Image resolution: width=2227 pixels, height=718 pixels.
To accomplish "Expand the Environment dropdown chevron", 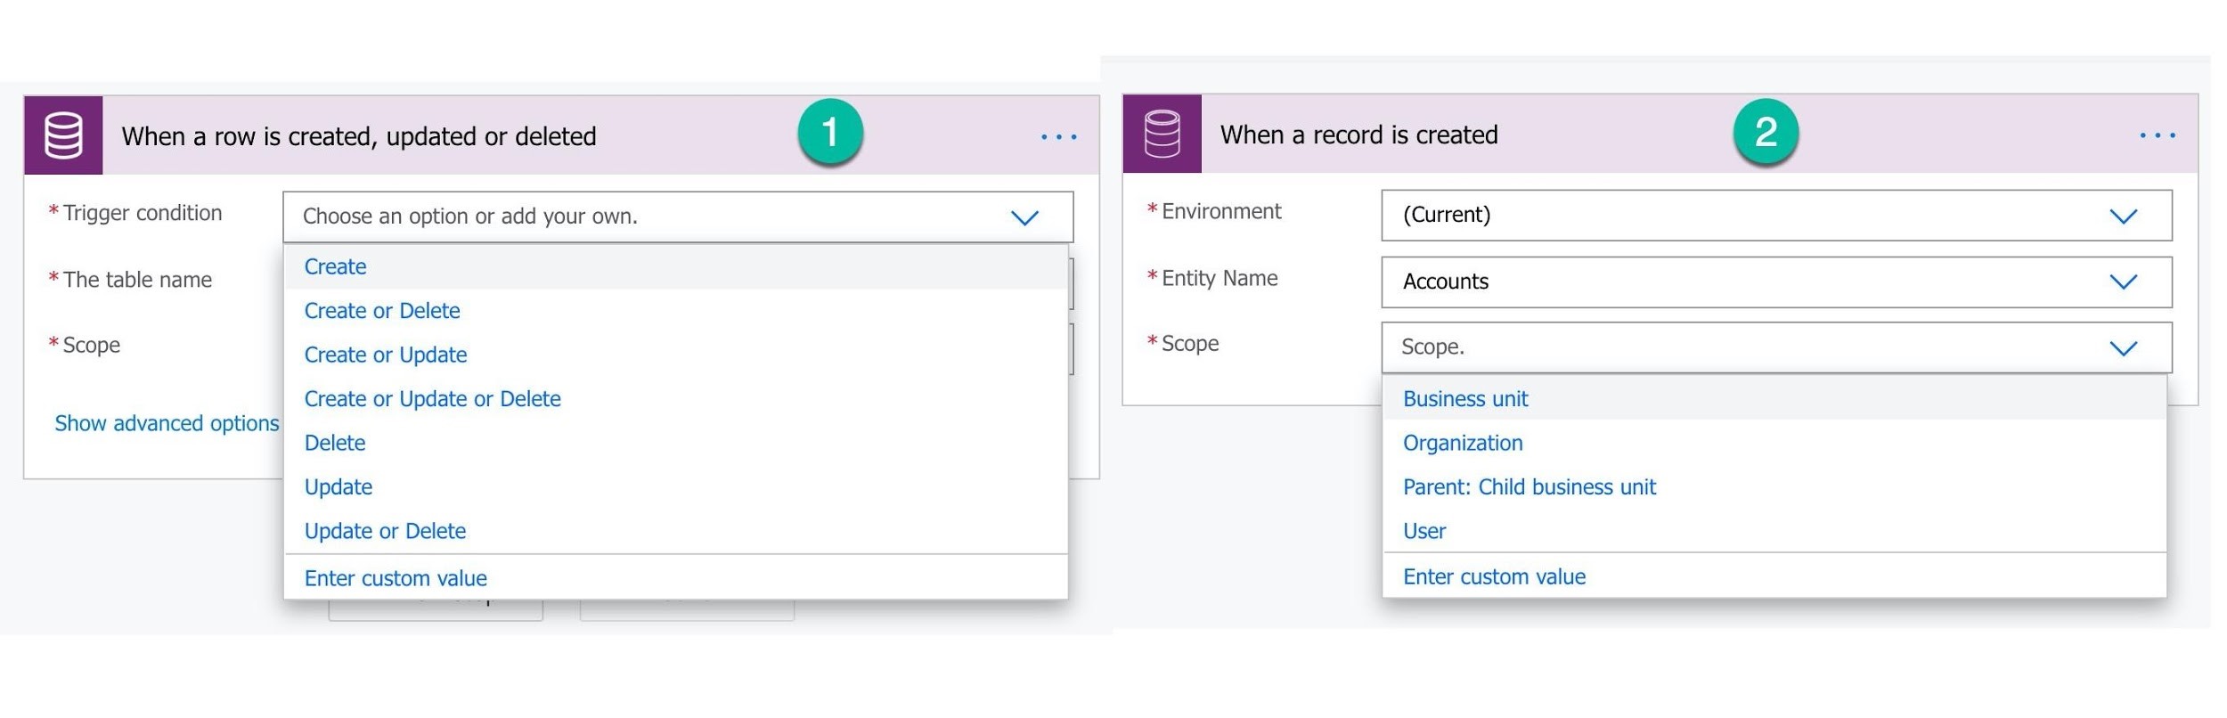I will 2123,216.
